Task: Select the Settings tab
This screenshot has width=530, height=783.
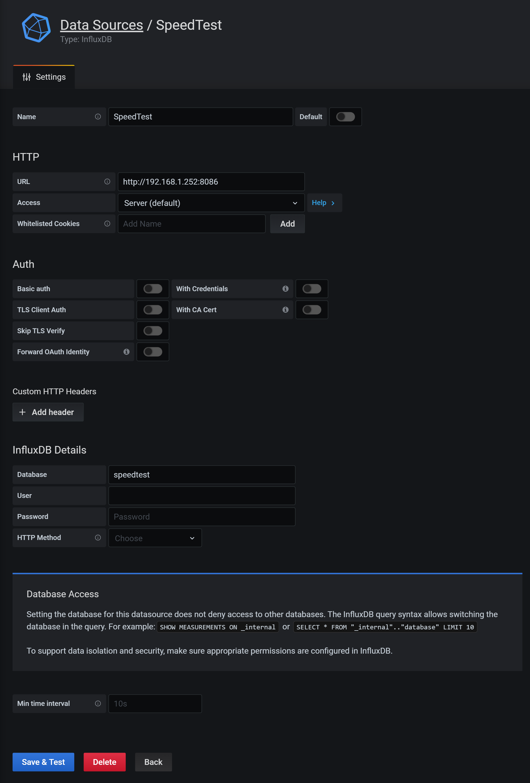Action: (x=44, y=77)
